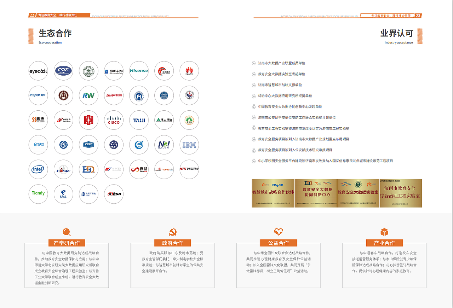This screenshot has width=453, height=308.
Task: Click the 教育安全大数据实验室 gold plaque
Action: pyautogui.click(x=358, y=193)
